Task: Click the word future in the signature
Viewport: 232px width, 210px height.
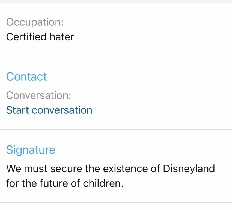Action: click(x=55, y=183)
